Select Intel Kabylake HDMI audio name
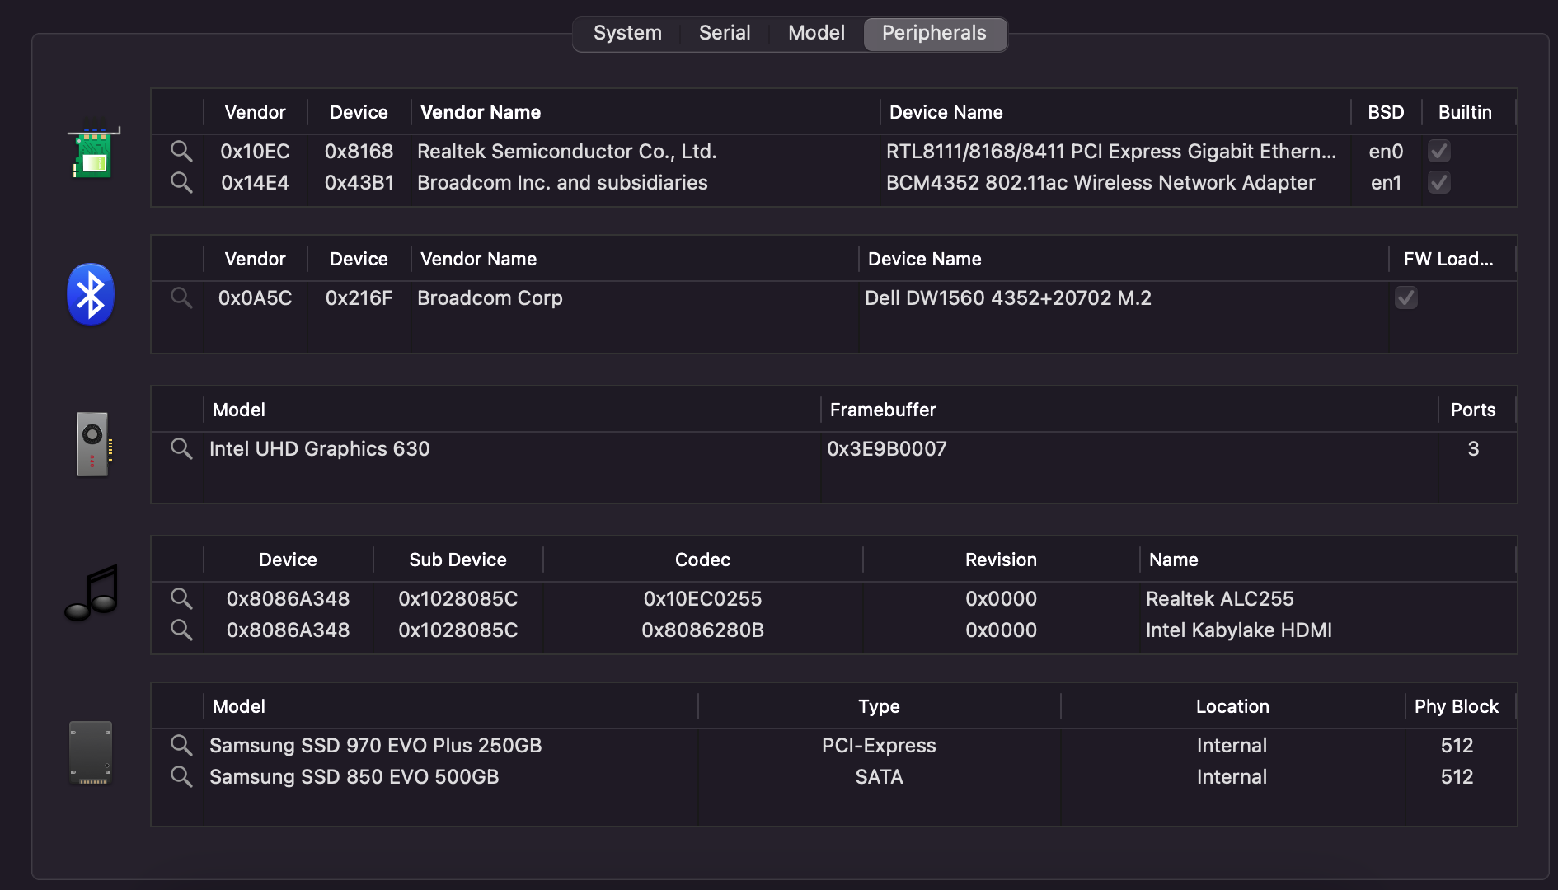Image resolution: width=1558 pixels, height=890 pixels. (1238, 630)
